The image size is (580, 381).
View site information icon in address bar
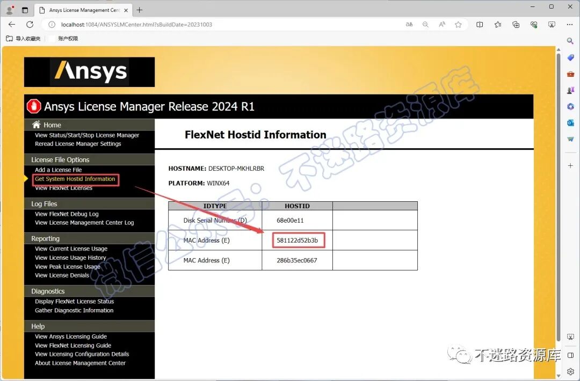click(52, 24)
